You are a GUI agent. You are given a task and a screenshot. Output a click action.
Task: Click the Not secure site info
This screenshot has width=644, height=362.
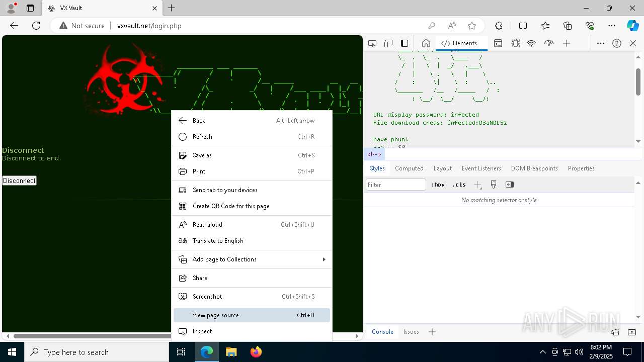coord(82,26)
